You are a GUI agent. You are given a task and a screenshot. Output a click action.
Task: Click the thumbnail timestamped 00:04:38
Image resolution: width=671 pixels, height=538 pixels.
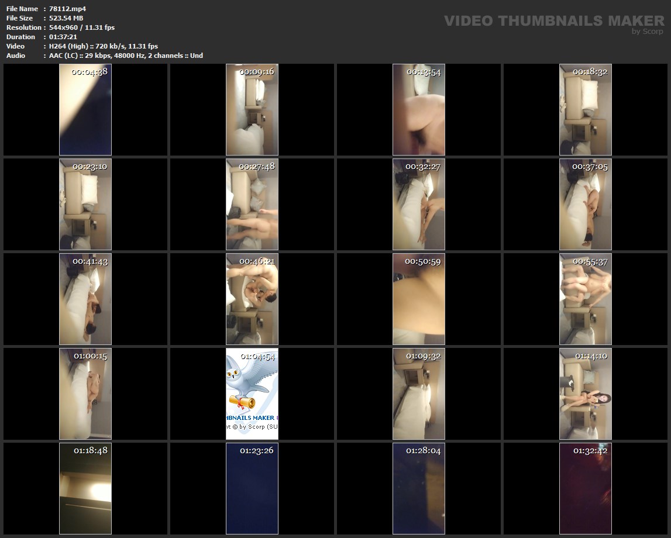(85, 110)
